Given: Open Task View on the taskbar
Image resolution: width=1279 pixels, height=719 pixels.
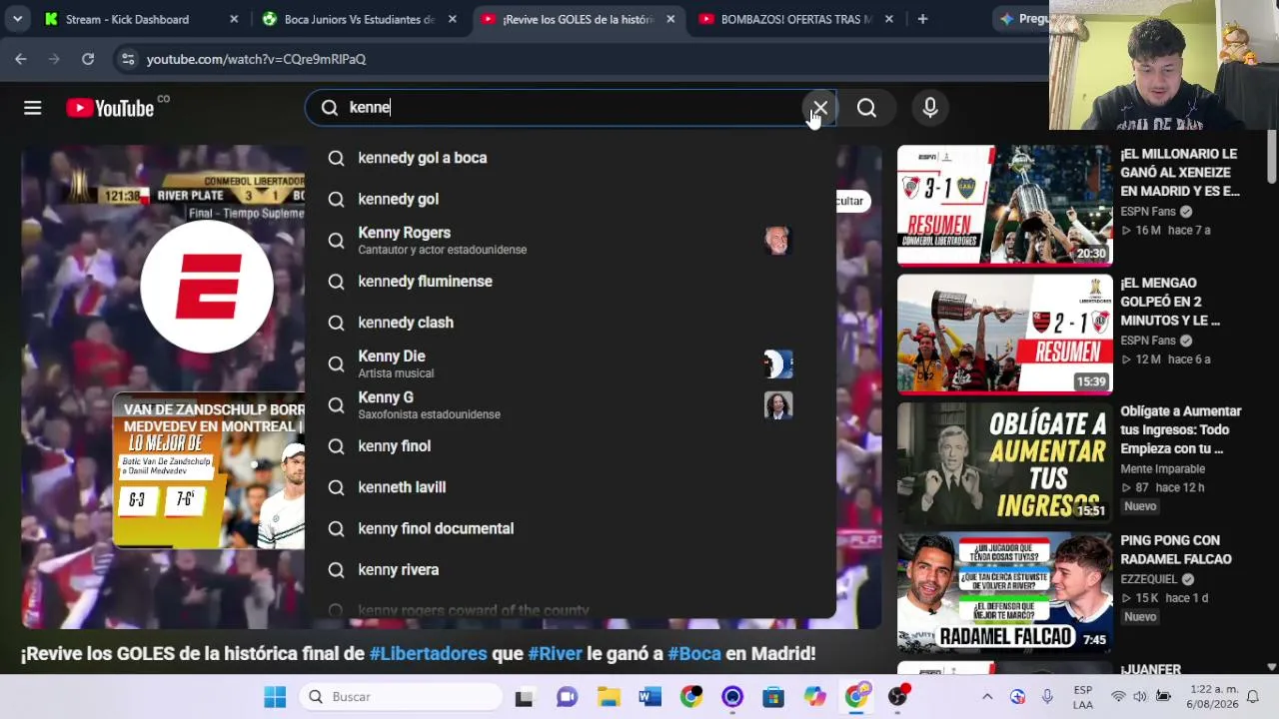Looking at the screenshot, I should click(524, 697).
